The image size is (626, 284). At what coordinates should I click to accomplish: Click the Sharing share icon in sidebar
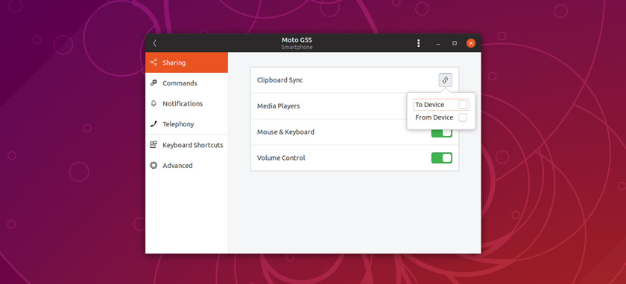[x=154, y=62]
